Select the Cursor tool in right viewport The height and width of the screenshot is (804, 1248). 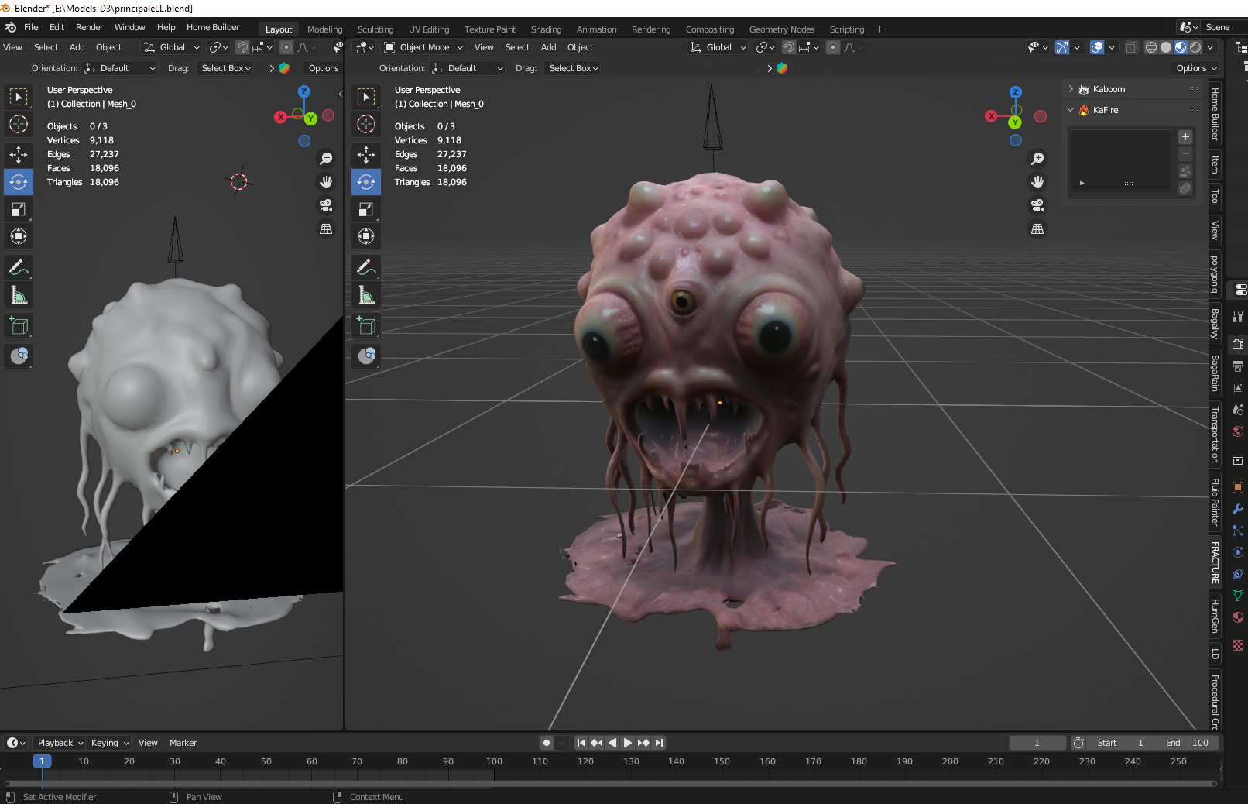(x=366, y=124)
